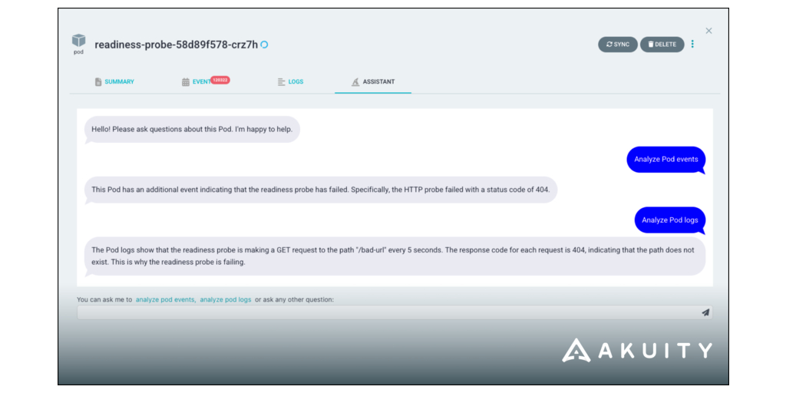Select the pod name readiness-probe-58d89f578-crz7h
Screen dimensions: 786x393
pyautogui.click(x=176, y=45)
